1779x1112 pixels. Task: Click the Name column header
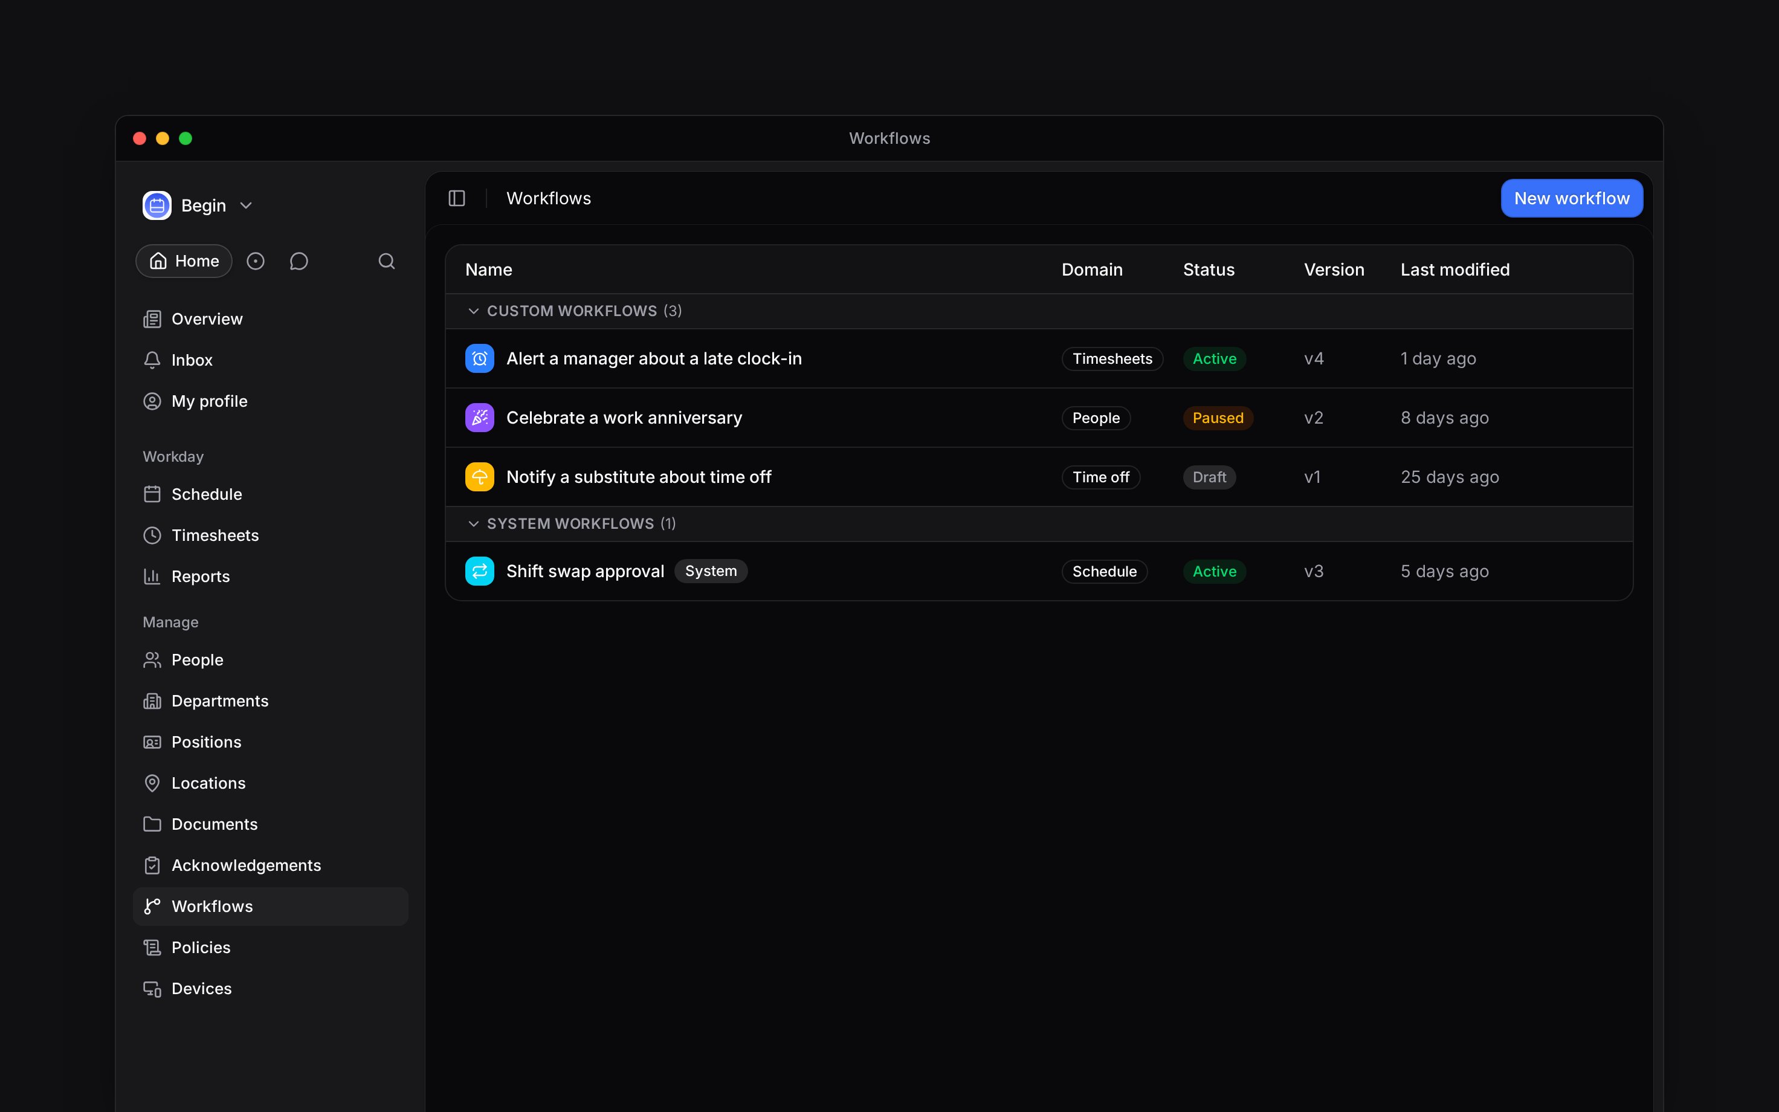(x=489, y=270)
